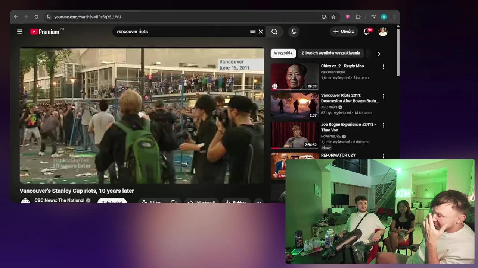Viewport: 478px width, 268px height.
Task: Reload the page with the refresh icon
Action: pyautogui.click(x=36, y=17)
